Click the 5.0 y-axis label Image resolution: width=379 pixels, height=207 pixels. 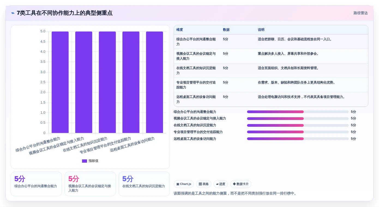[x=43, y=31]
